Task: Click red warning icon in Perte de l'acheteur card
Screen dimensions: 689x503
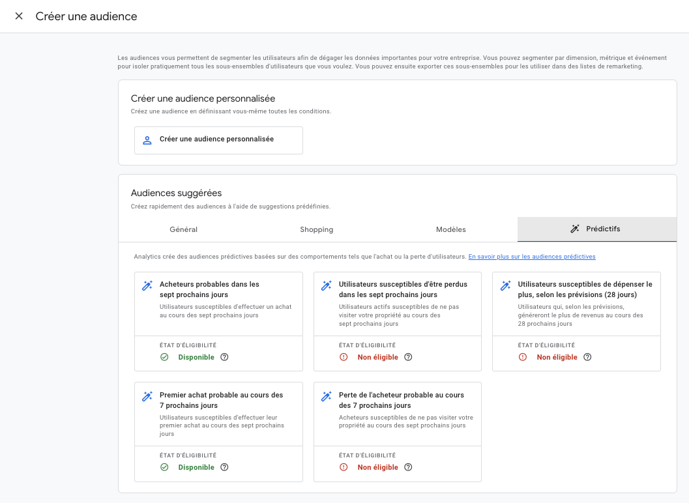Action: pos(344,467)
